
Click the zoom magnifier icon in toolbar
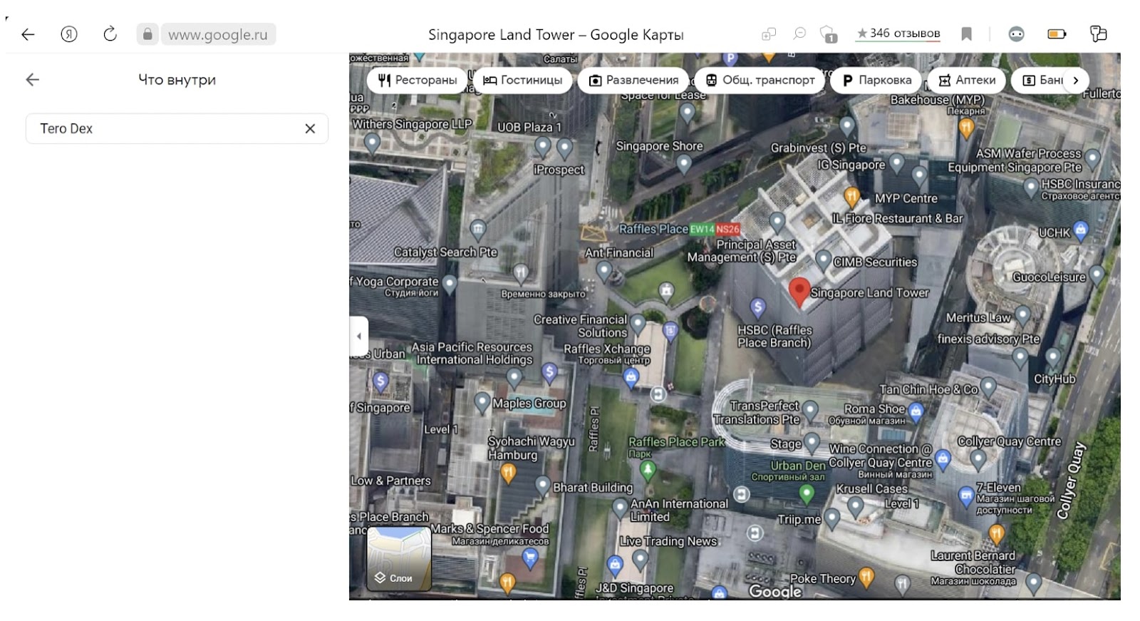[799, 34]
